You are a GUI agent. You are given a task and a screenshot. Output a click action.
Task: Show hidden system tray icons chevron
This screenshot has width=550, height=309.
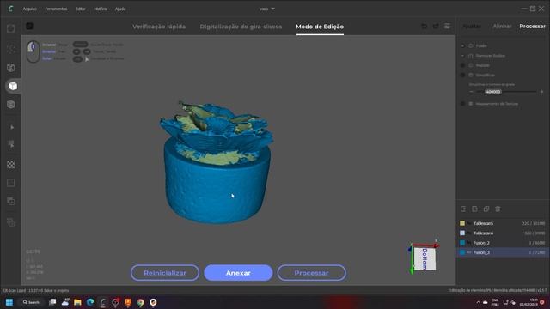[478, 302]
